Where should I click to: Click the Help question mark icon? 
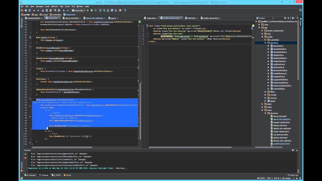[125, 10]
